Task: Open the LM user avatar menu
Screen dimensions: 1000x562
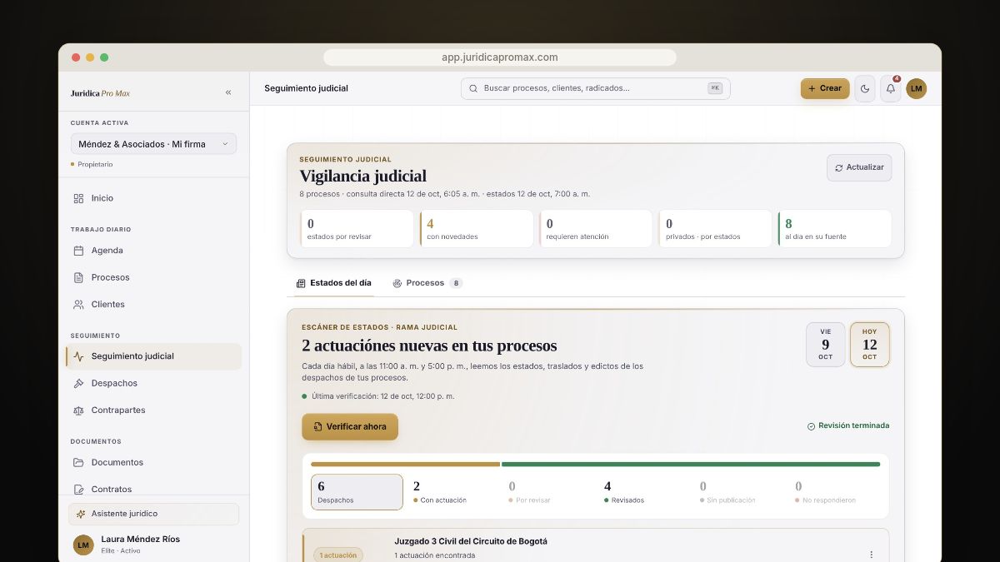Action: pyautogui.click(x=917, y=88)
